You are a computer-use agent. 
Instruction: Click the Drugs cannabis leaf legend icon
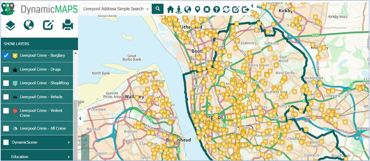click(x=15, y=69)
